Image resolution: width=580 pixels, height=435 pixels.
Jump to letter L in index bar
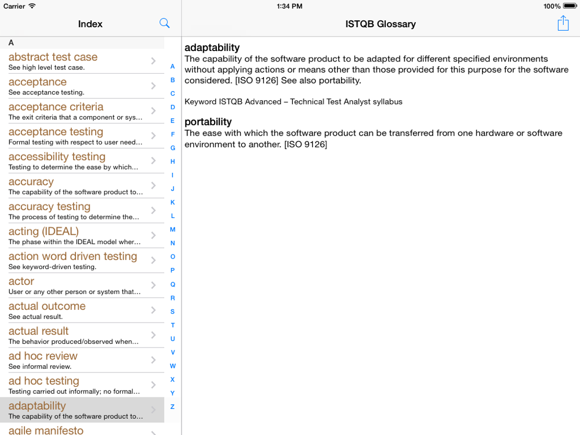172,216
